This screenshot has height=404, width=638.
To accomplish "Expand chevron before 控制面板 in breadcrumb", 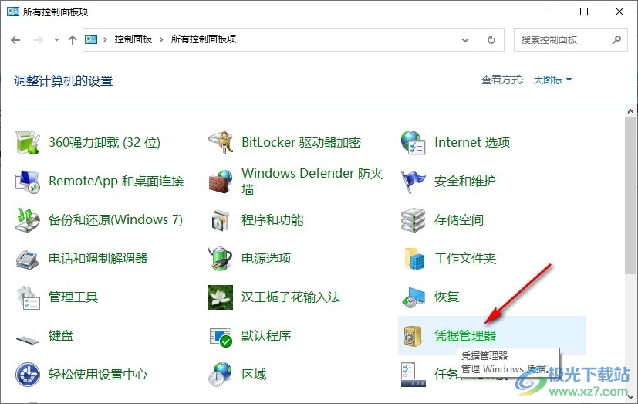I will [x=106, y=39].
